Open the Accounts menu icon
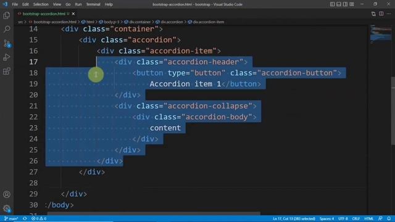Screen dimensions: 395x222 [x=7, y=194]
